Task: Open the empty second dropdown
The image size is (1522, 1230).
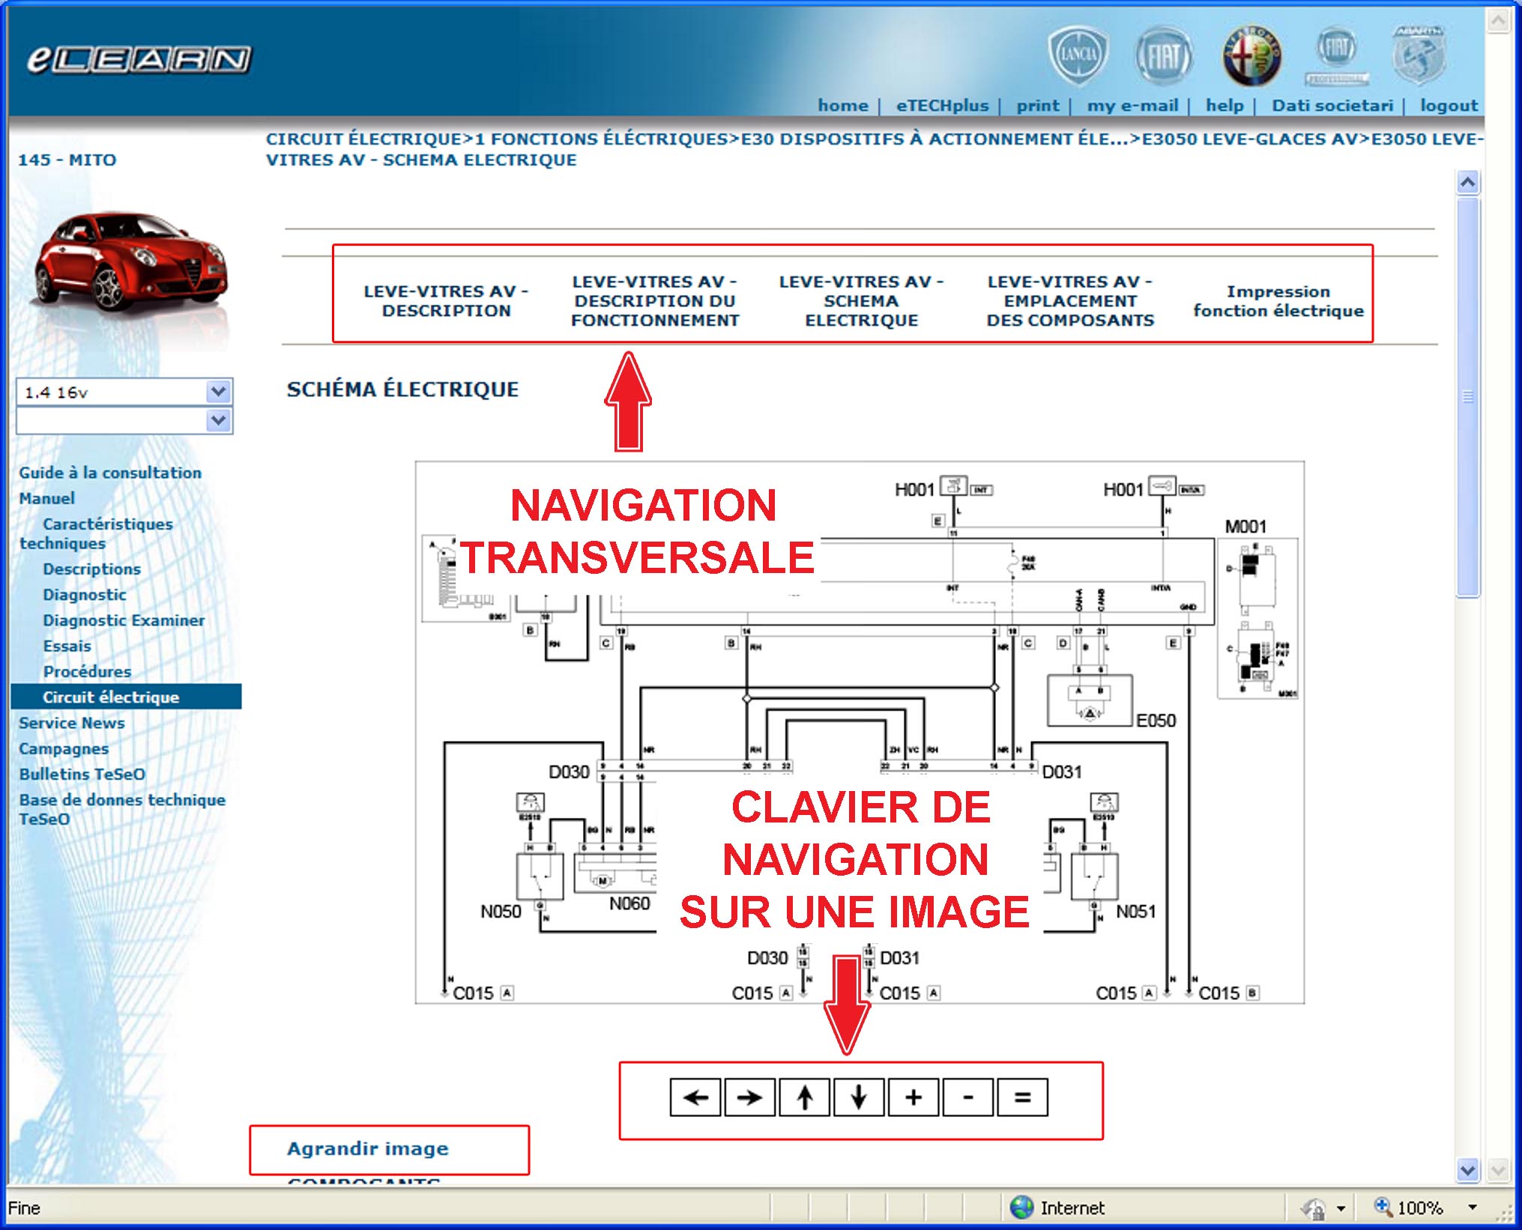Action: click(218, 420)
